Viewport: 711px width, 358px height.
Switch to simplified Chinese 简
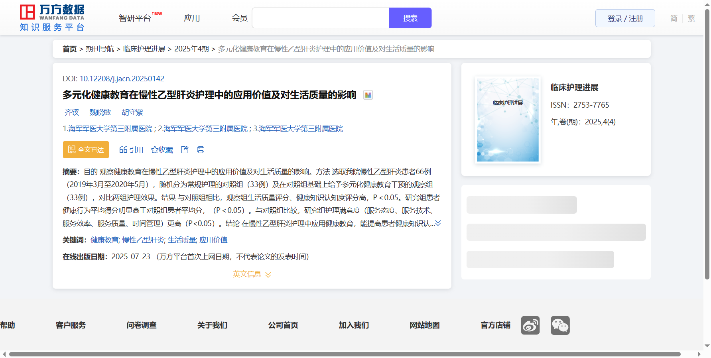pos(674,18)
